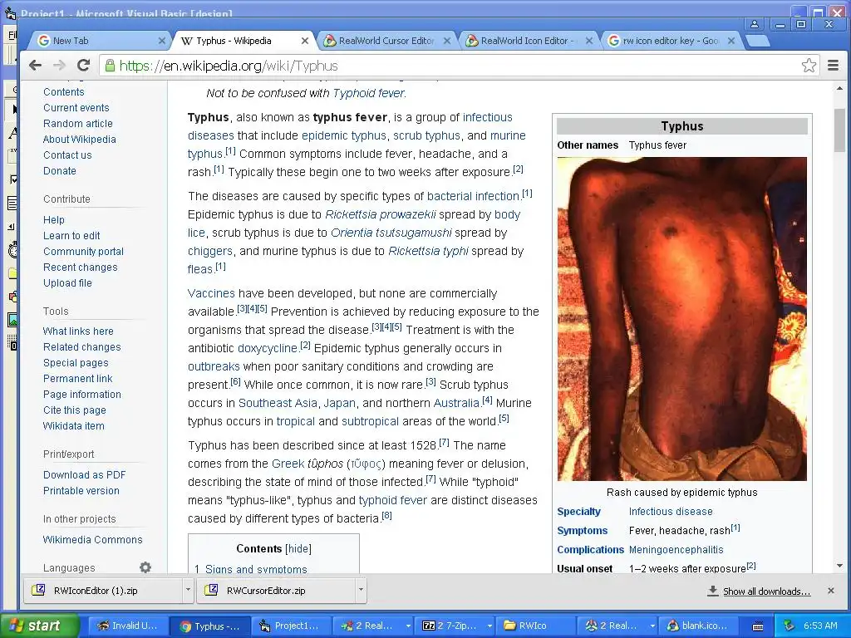Click What links here tool link
This screenshot has height=638, width=851.
click(78, 331)
